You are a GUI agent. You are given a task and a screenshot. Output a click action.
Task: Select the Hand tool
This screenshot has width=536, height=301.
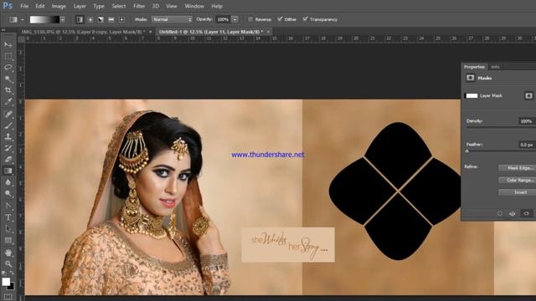tap(8, 253)
